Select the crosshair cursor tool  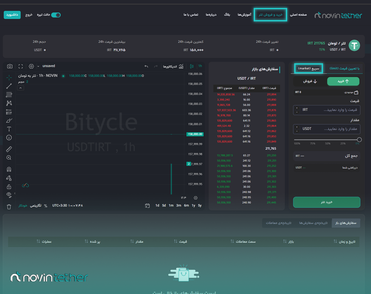(x=9, y=77)
